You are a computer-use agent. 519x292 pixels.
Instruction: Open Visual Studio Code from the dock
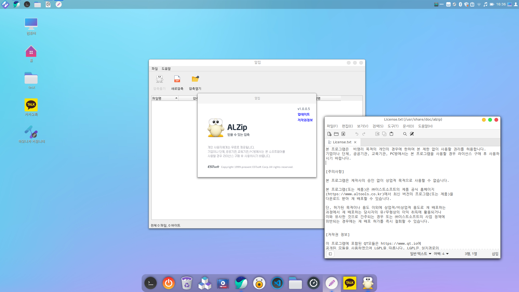[x=277, y=283]
